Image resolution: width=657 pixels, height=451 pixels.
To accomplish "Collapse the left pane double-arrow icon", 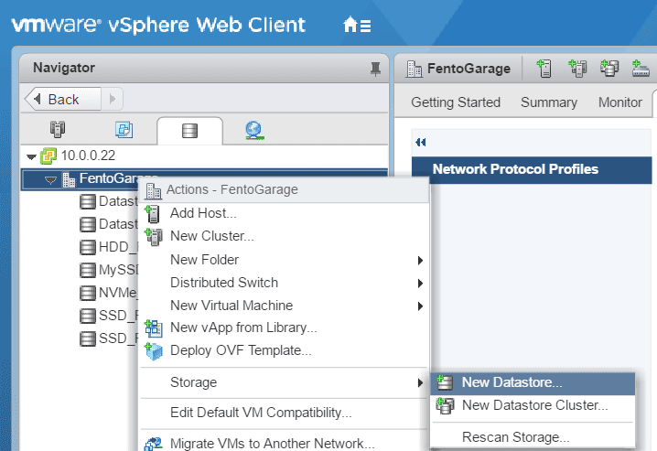I will [421, 142].
